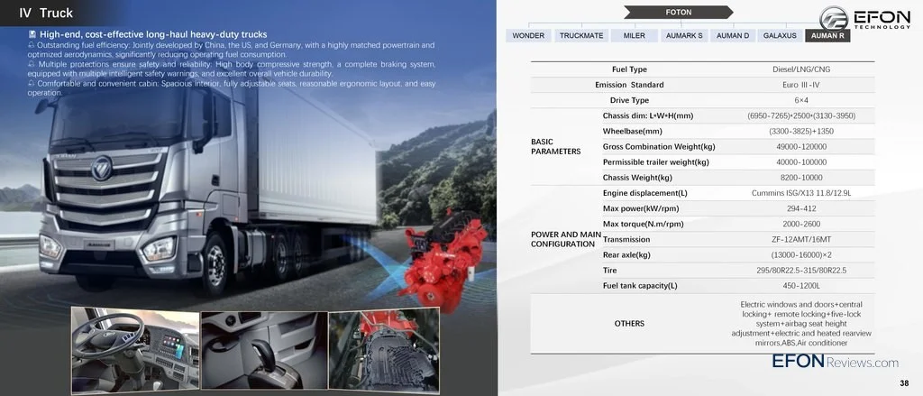Click the icon before the High-end headline

point(32,35)
